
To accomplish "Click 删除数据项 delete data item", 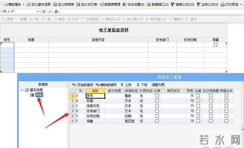I will click(106, 85).
